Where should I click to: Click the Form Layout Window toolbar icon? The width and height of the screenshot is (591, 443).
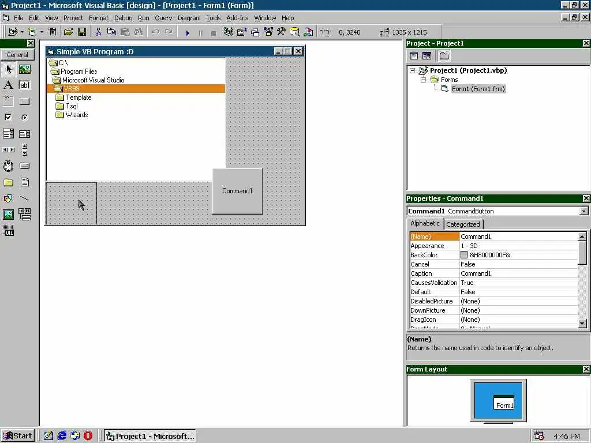coord(255,32)
